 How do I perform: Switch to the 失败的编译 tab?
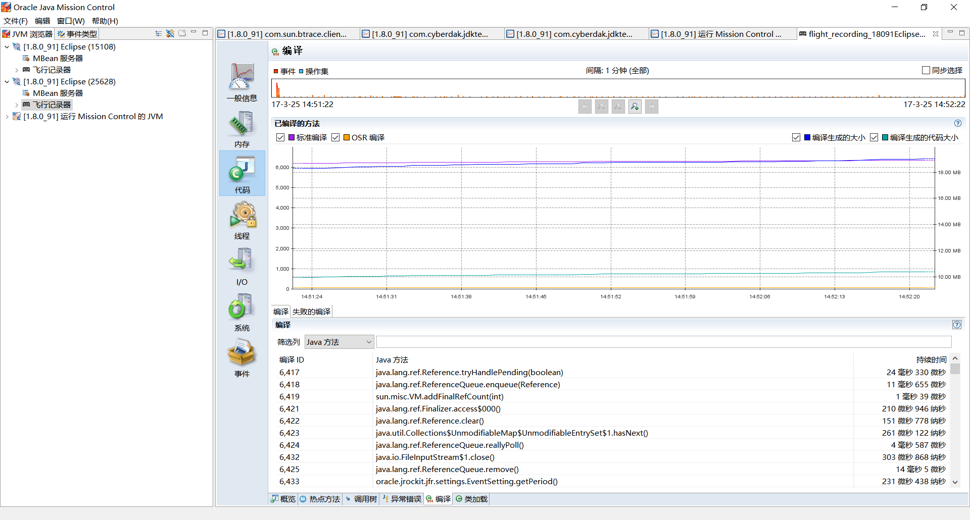click(x=311, y=312)
